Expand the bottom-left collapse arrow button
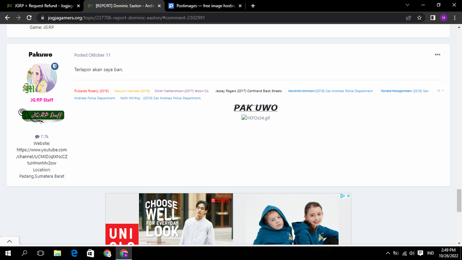 [10, 241]
